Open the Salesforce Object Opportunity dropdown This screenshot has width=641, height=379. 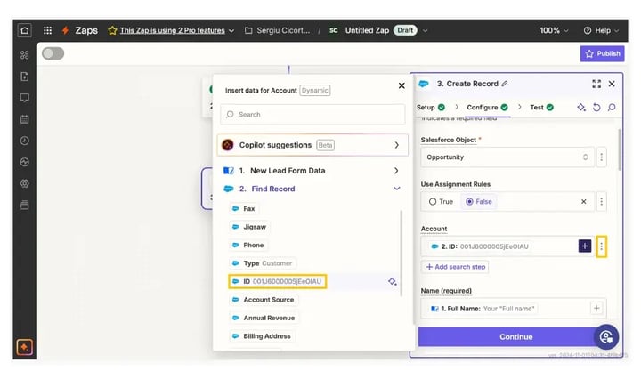[507, 157]
